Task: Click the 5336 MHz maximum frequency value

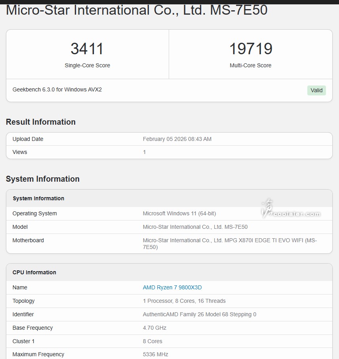Action: click(156, 354)
